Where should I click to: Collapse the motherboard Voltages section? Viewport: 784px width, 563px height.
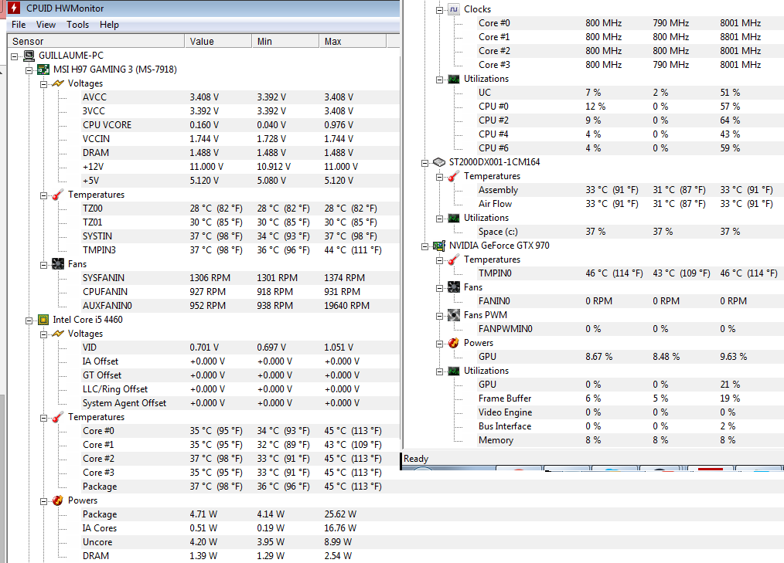(43, 84)
